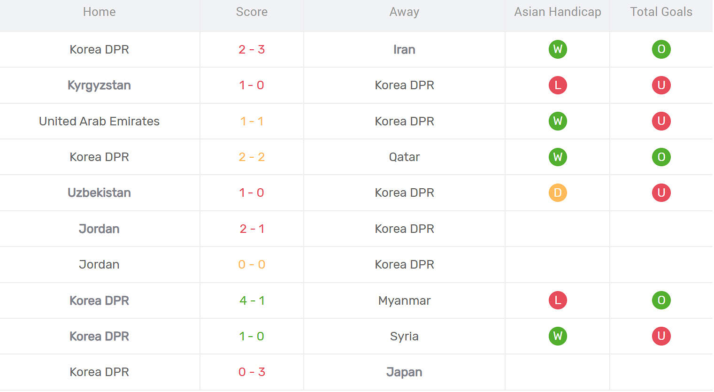
Task: Click the U total goals badge in Syria row
Action: [661, 336]
